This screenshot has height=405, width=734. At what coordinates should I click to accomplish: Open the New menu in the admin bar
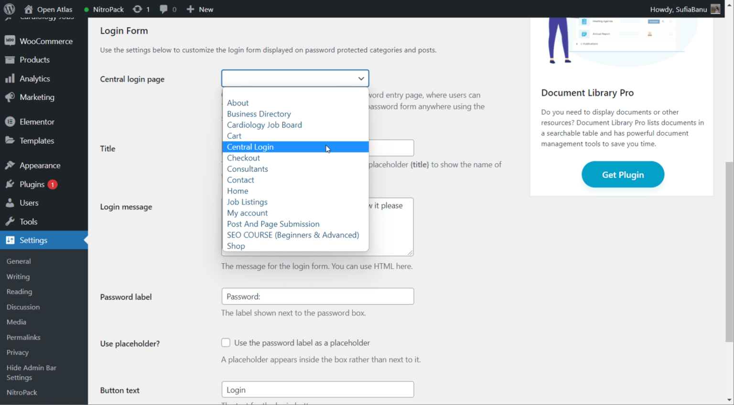pos(200,9)
